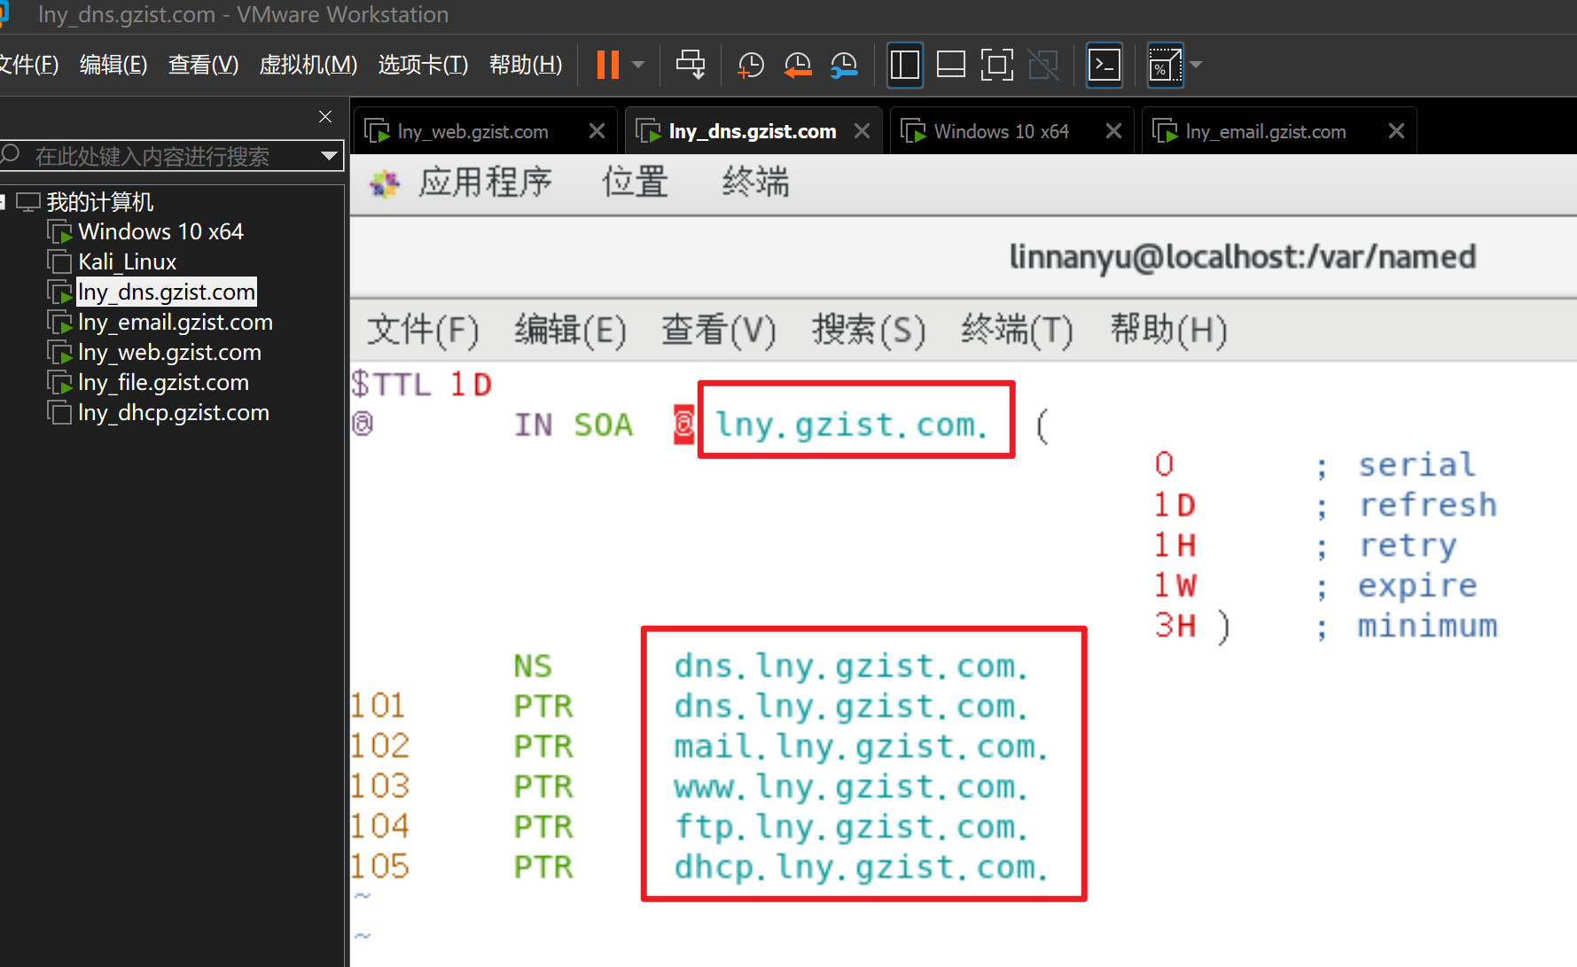The height and width of the screenshot is (967, 1577).
Task: Select lny_email.gzist.com in library tree
Action: (175, 323)
